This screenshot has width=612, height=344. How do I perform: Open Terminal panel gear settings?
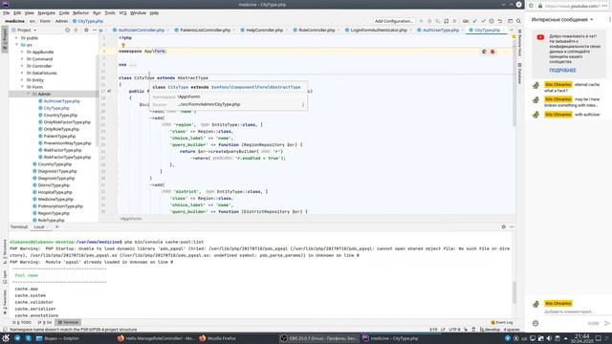(x=504, y=226)
